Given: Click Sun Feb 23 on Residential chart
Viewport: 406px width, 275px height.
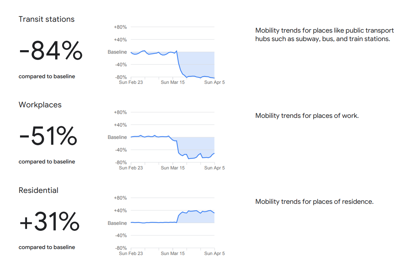Looking at the screenshot, I should click(x=131, y=254).
